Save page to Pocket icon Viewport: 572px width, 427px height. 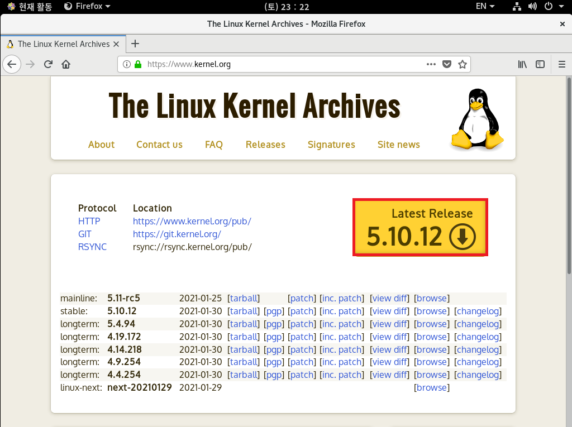tap(447, 65)
